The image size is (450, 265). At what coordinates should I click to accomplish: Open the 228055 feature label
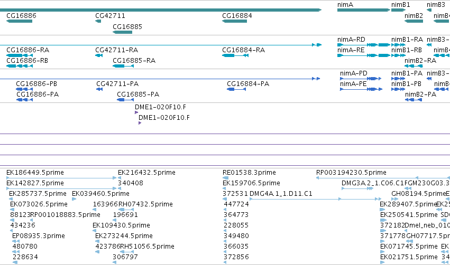(236, 225)
